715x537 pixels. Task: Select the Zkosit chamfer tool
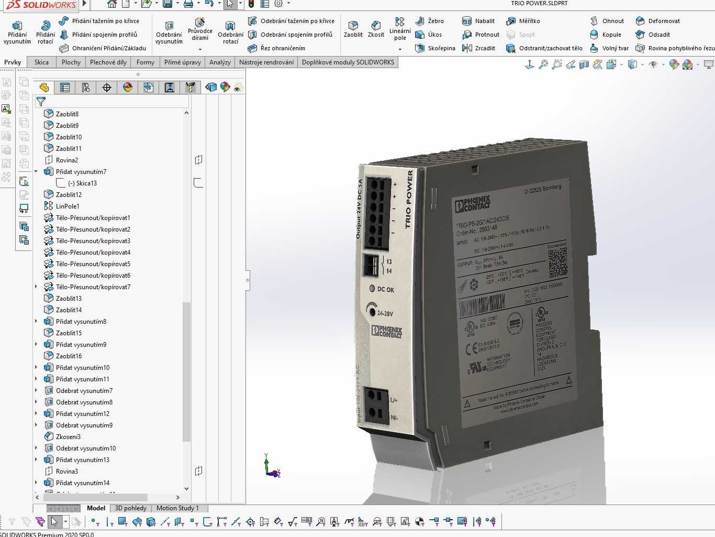click(376, 29)
